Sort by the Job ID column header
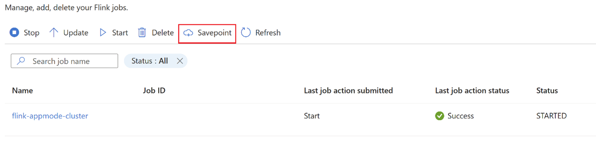This screenshot has height=166, width=596. (154, 91)
